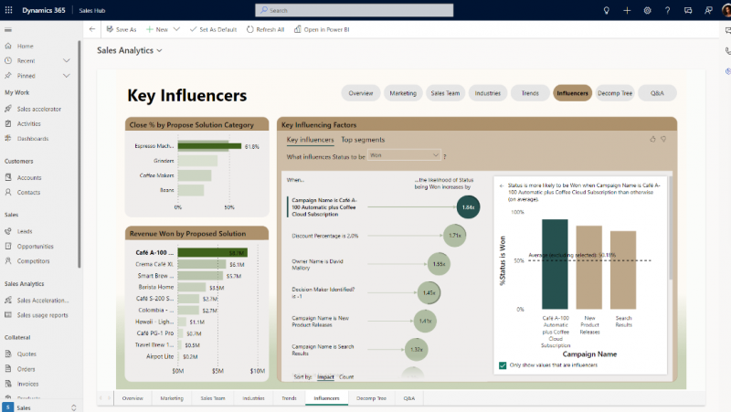
Task: Click the Save As button
Action: click(121, 29)
